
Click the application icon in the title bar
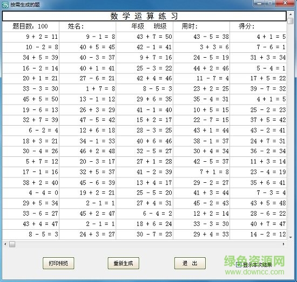(x=5, y=4)
